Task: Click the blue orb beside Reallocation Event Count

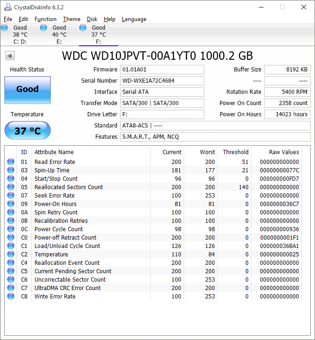Action: (x=11, y=262)
